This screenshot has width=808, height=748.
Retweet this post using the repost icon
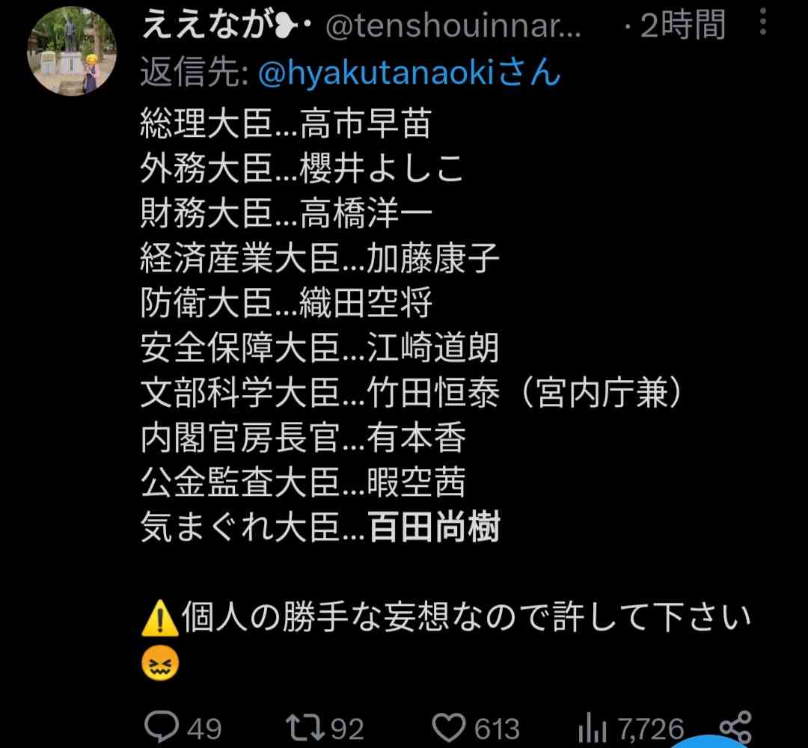coord(305,727)
